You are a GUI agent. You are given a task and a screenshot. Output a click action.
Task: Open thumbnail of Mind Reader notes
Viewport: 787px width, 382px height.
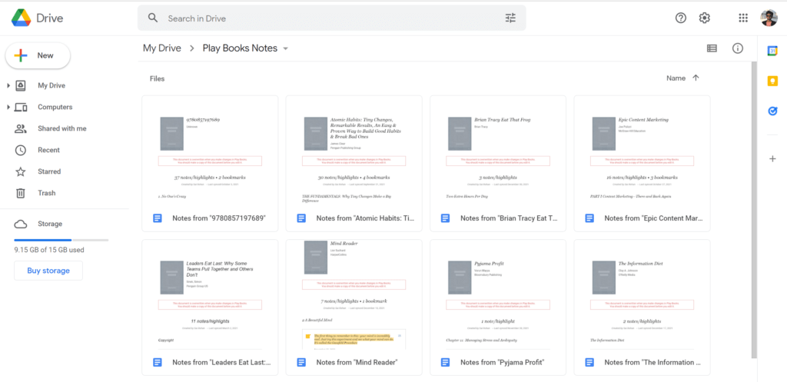tap(354, 294)
